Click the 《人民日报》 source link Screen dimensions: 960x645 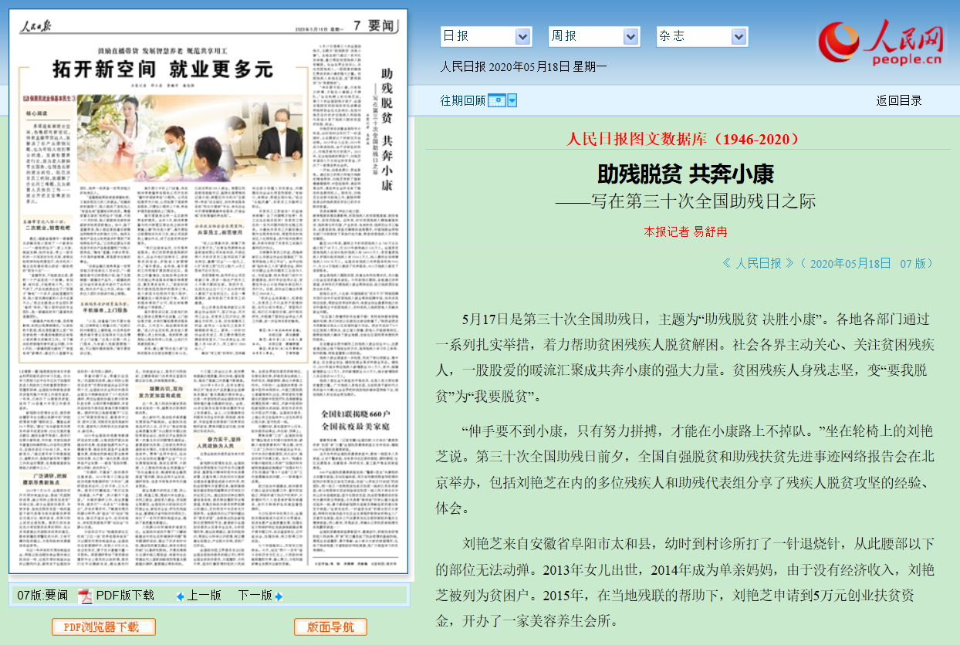coord(758,263)
